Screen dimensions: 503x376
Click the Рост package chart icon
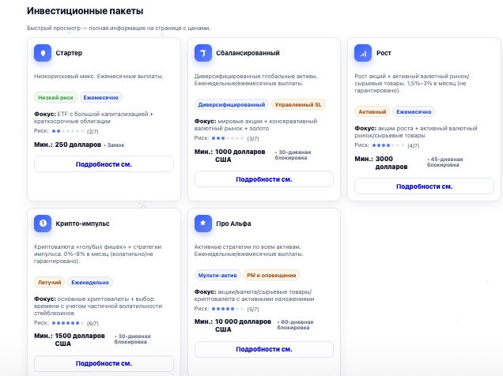pyautogui.click(x=363, y=53)
